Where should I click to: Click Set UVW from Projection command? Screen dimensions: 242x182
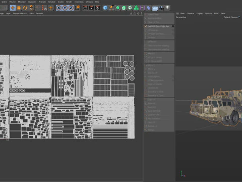[x=159, y=26]
